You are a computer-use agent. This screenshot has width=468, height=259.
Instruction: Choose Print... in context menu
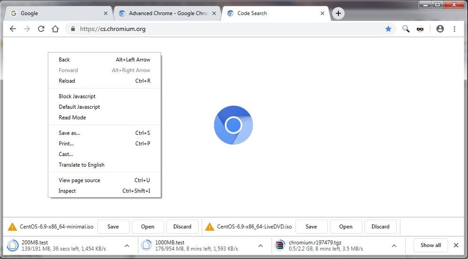click(x=105, y=143)
